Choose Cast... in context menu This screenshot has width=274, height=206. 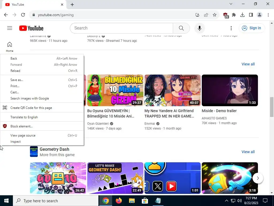(x=42, y=92)
